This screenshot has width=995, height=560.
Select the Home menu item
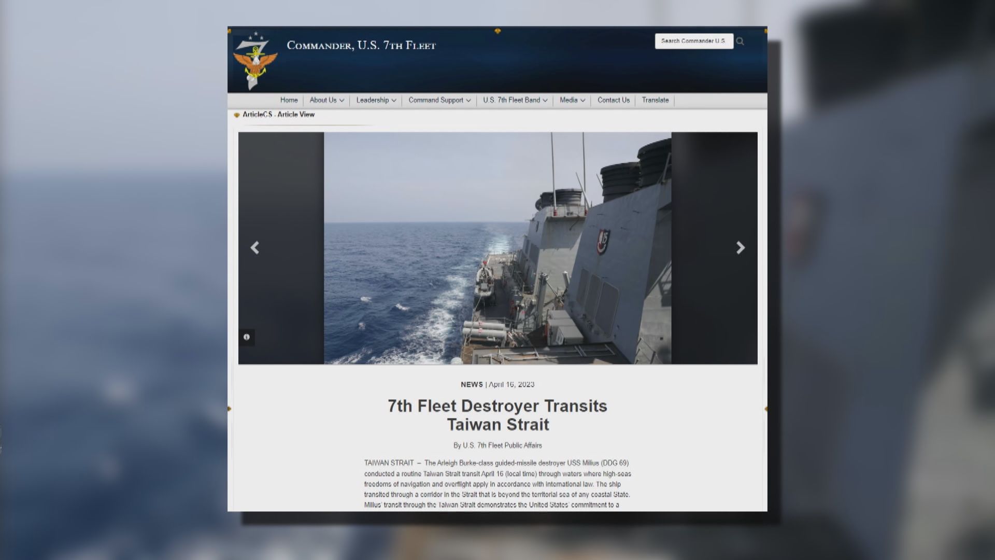pos(289,100)
